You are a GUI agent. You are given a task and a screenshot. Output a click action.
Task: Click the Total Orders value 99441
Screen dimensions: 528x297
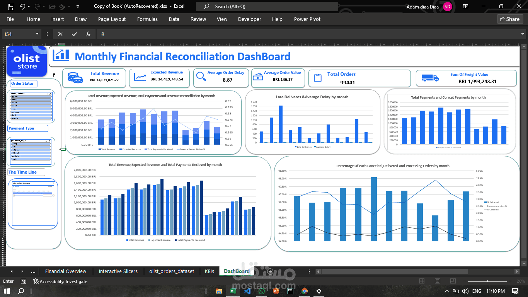coord(348,82)
